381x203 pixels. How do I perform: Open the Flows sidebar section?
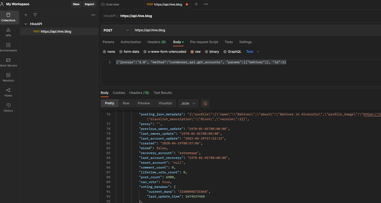8,93
